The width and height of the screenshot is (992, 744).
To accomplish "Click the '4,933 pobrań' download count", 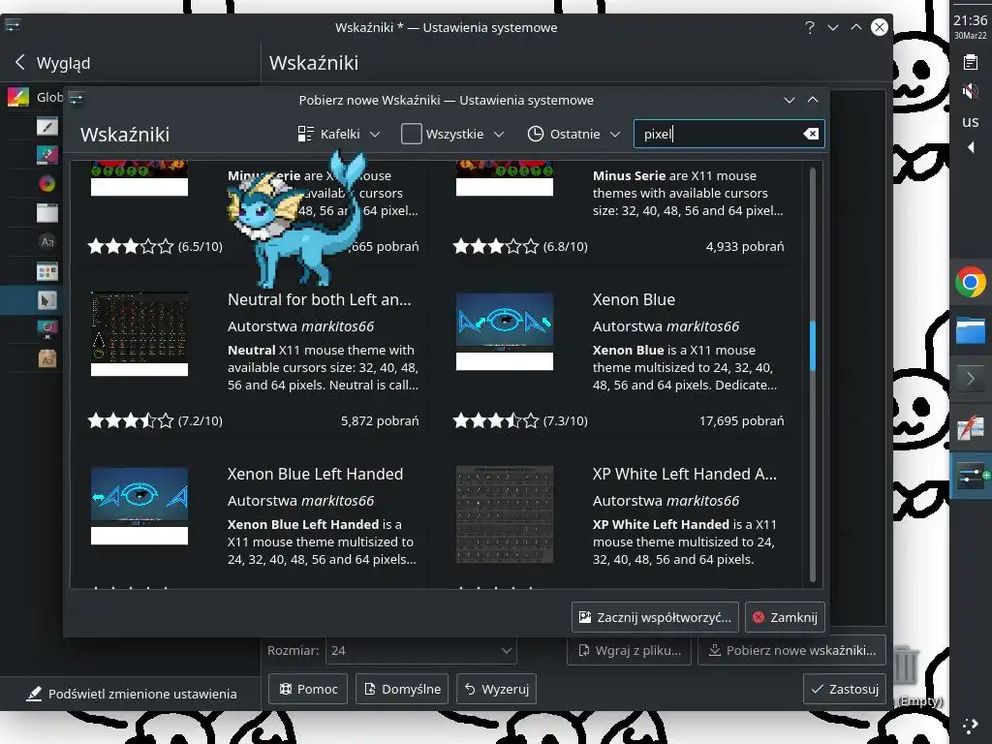I will [745, 246].
